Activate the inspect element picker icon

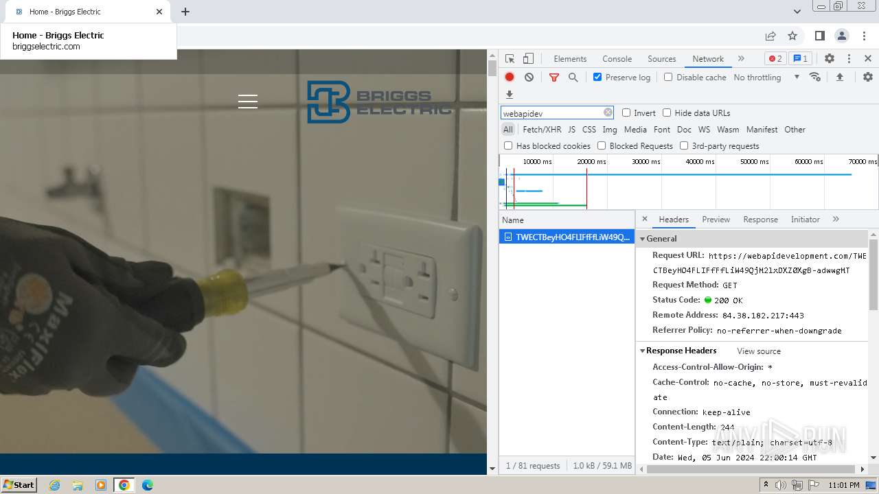coord(510,59)
